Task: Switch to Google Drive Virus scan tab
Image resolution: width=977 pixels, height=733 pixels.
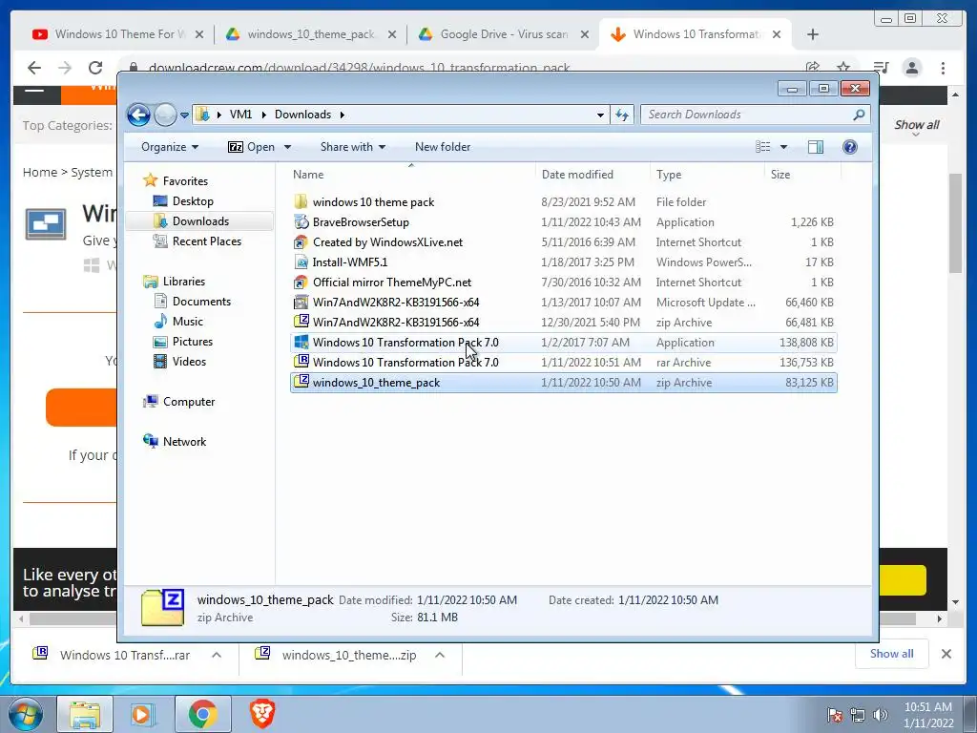Action: pyautogui.click(x=504, y=34)
